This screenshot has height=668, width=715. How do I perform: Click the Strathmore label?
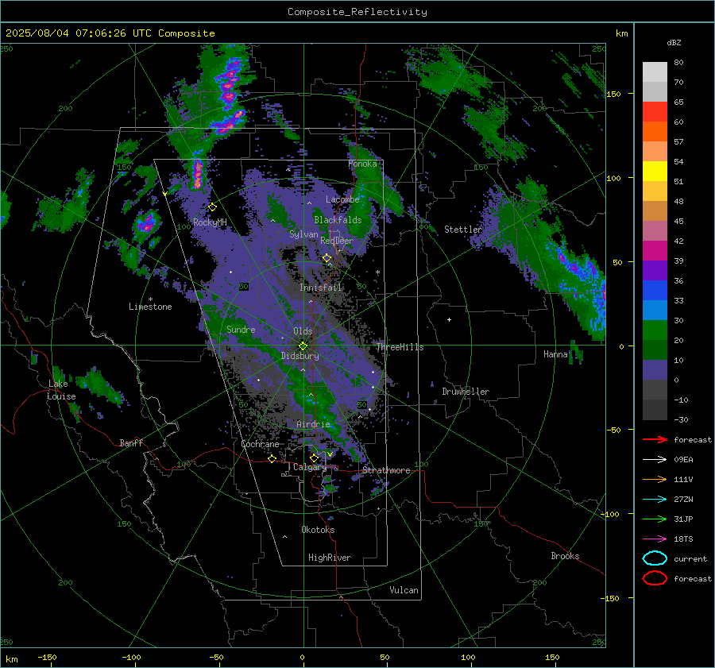[x=386, y=470]
